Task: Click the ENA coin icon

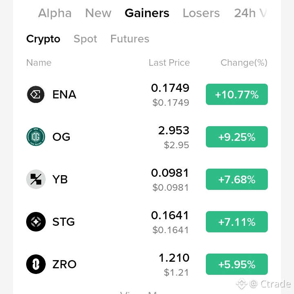Action: pos(36,94)
